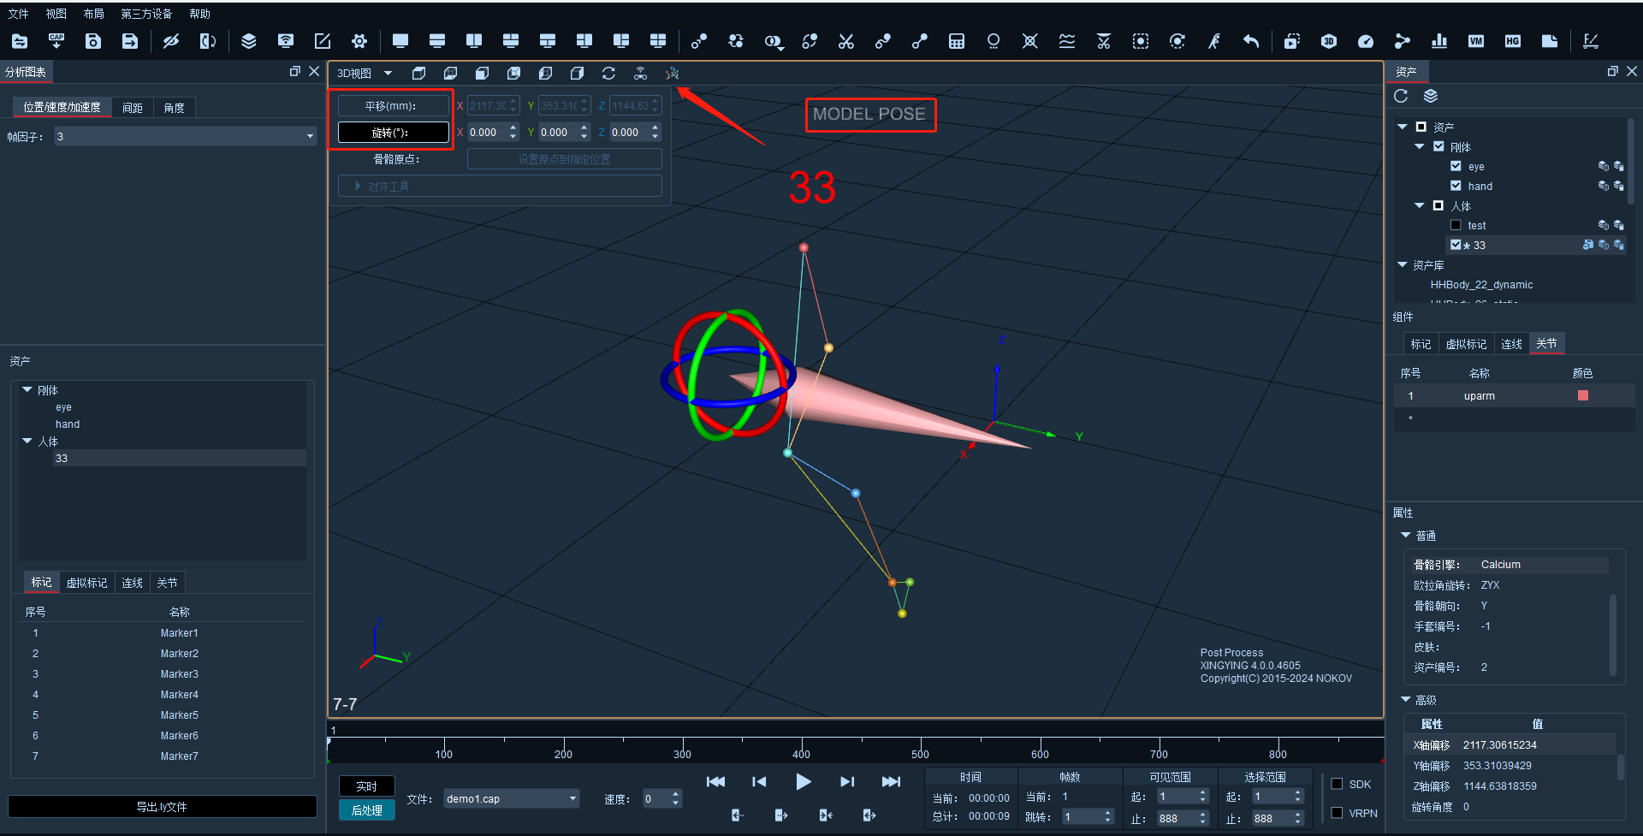Click the undo arrow icon

click(x=1251, y=41)
